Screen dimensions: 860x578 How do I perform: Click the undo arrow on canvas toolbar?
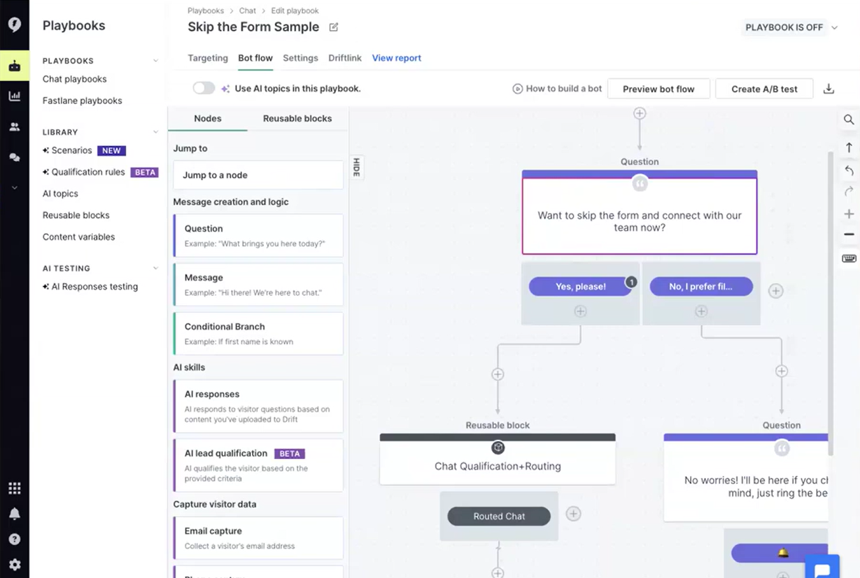[849, 171]
